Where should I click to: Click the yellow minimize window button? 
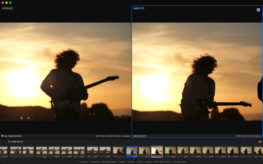click(x=7, y=3)
